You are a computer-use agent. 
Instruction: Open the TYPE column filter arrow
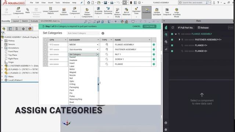[111, 40]
